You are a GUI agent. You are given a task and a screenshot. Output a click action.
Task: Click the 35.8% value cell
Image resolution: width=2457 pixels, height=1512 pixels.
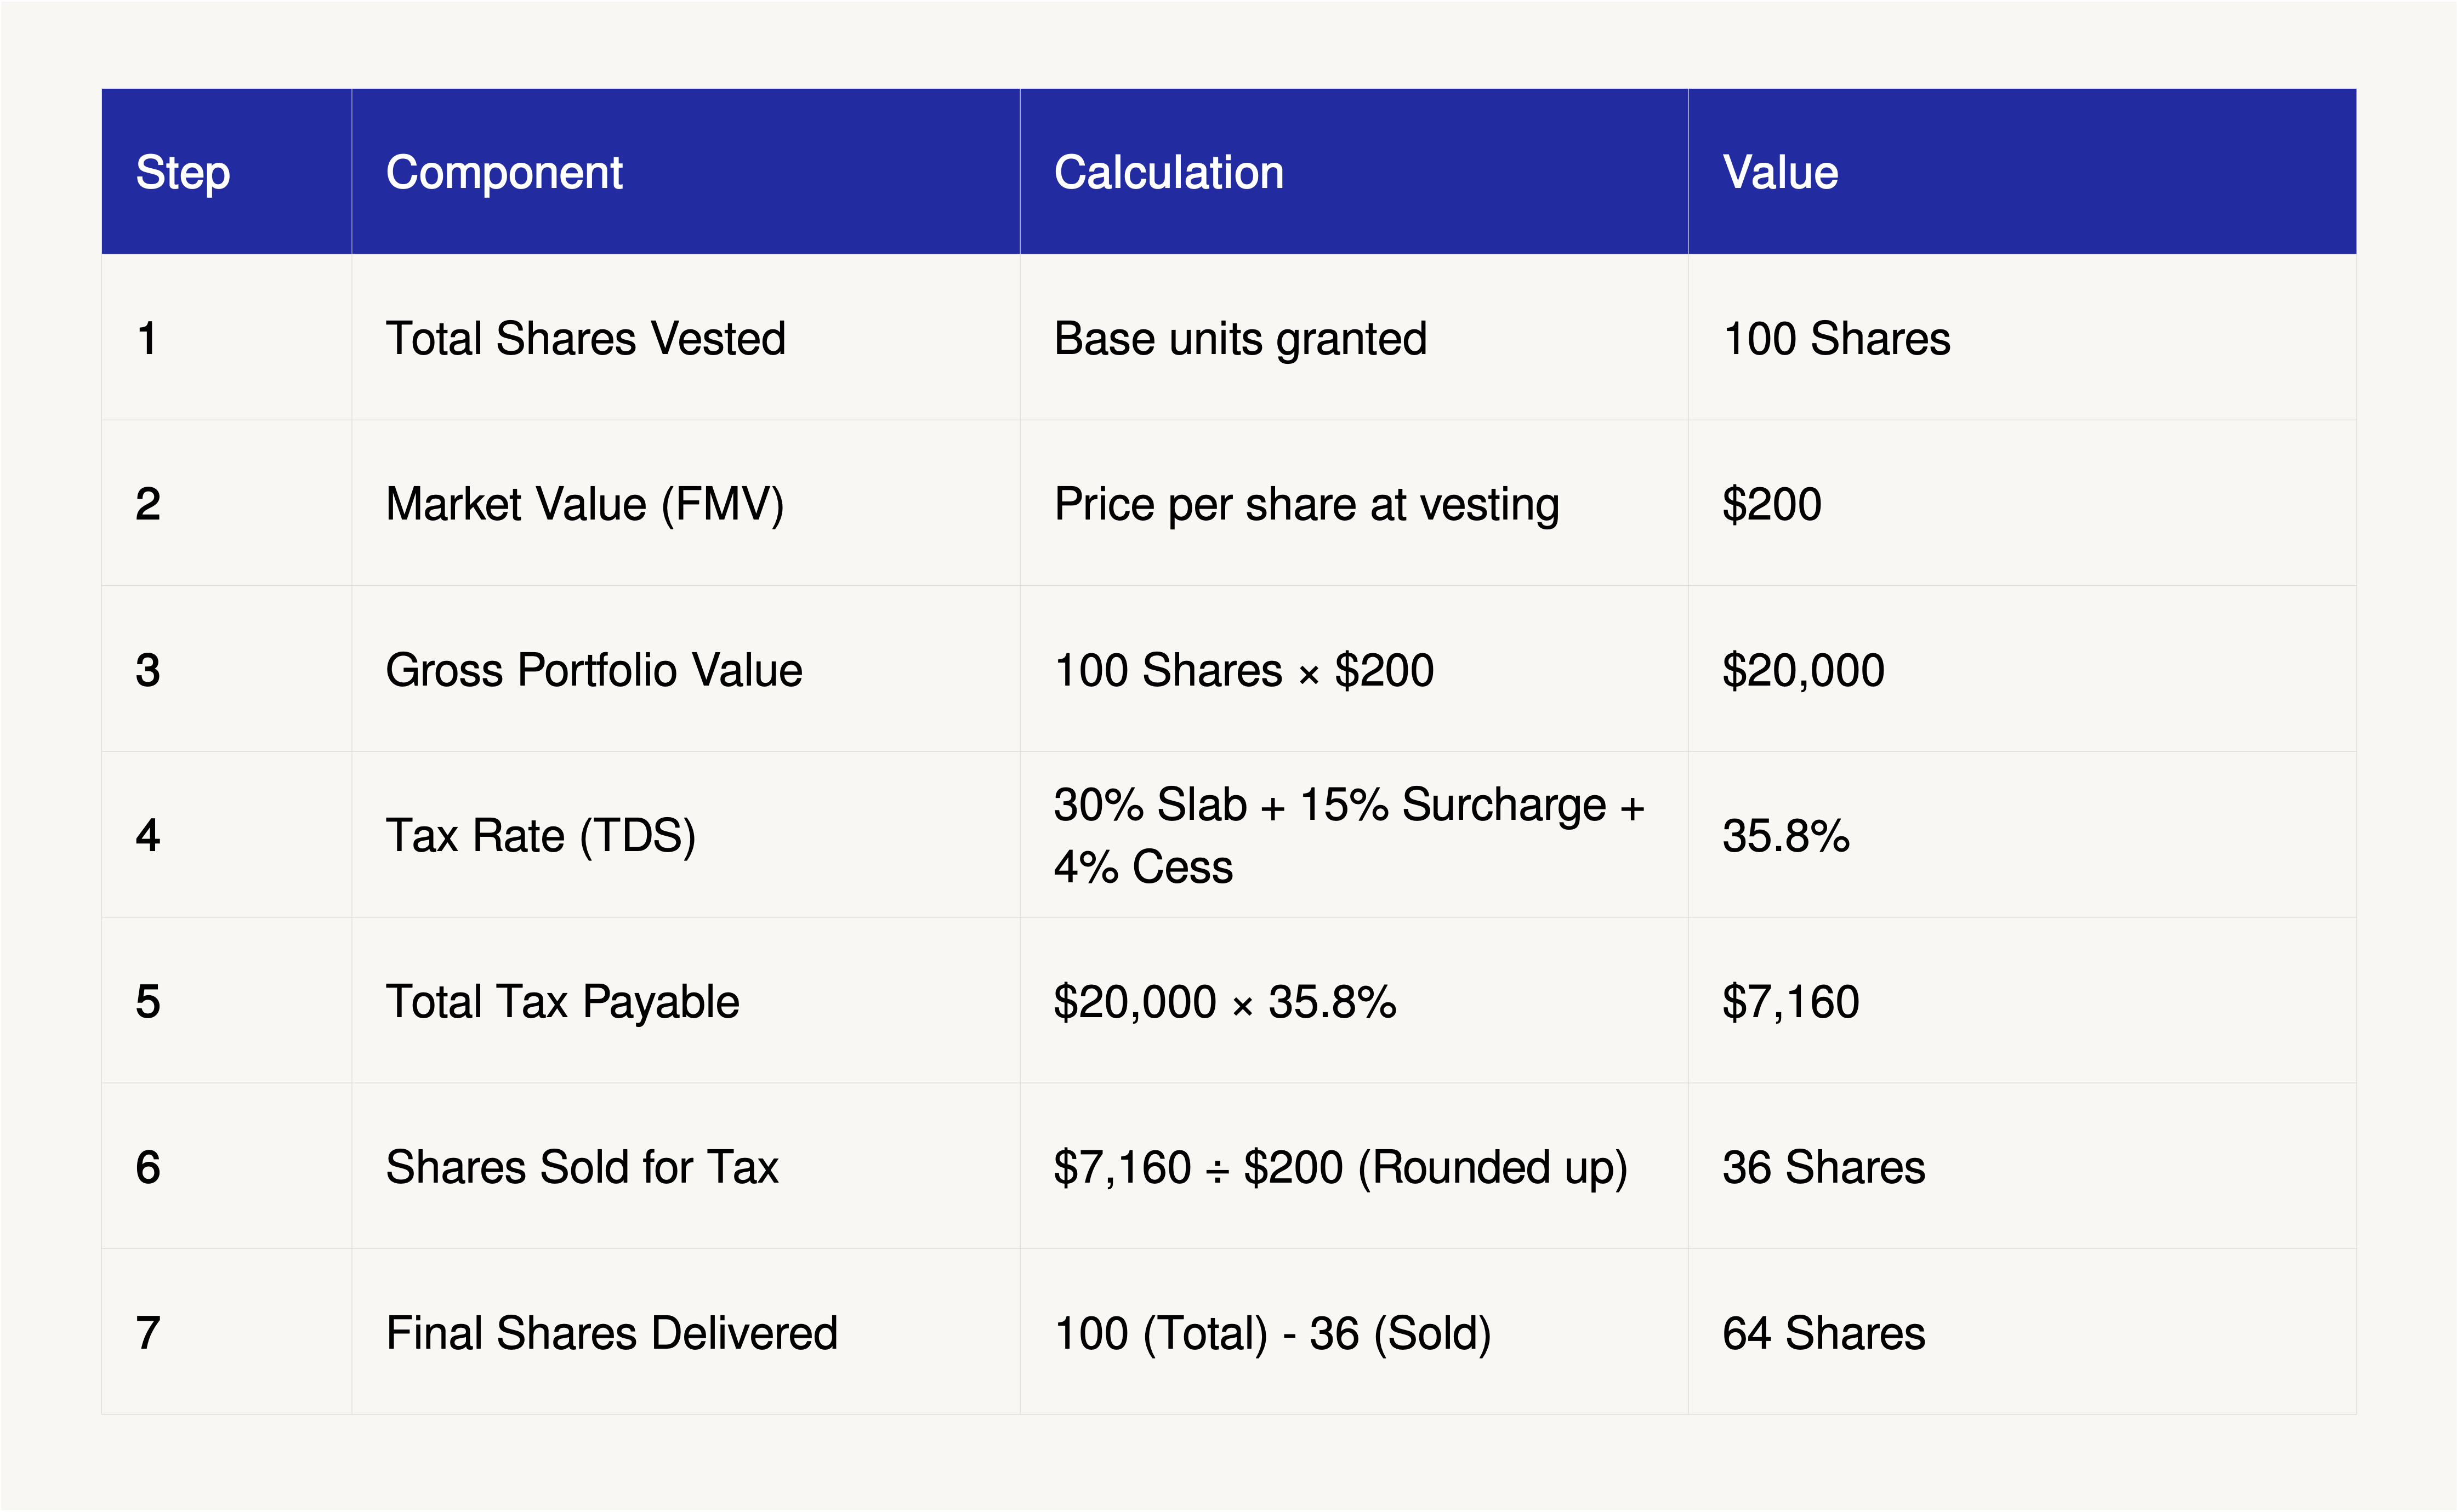2022,835
